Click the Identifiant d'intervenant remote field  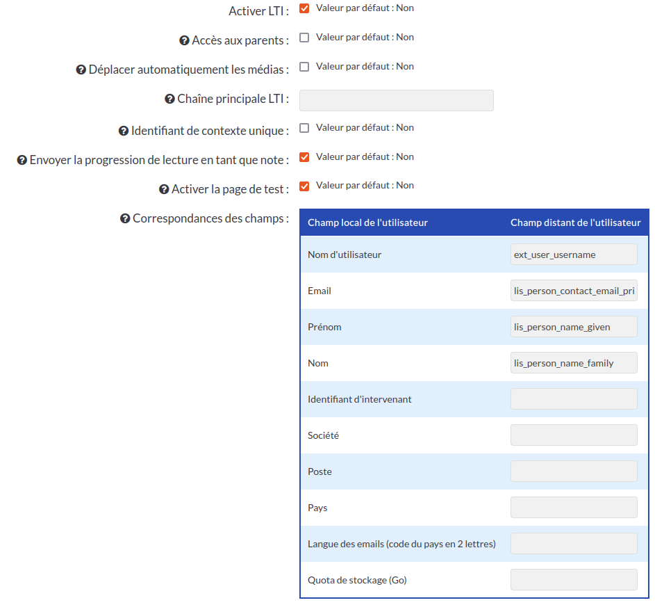574,399
